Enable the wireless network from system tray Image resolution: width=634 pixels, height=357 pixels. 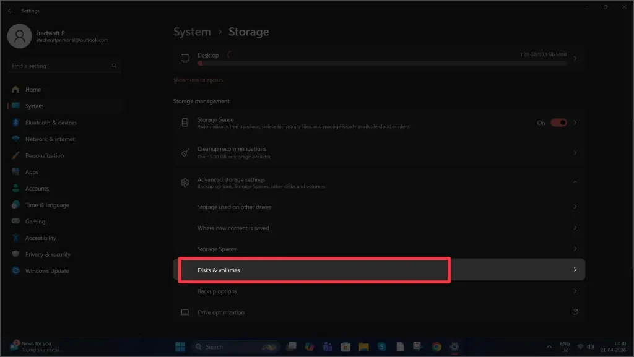click(x=580, y=347)
